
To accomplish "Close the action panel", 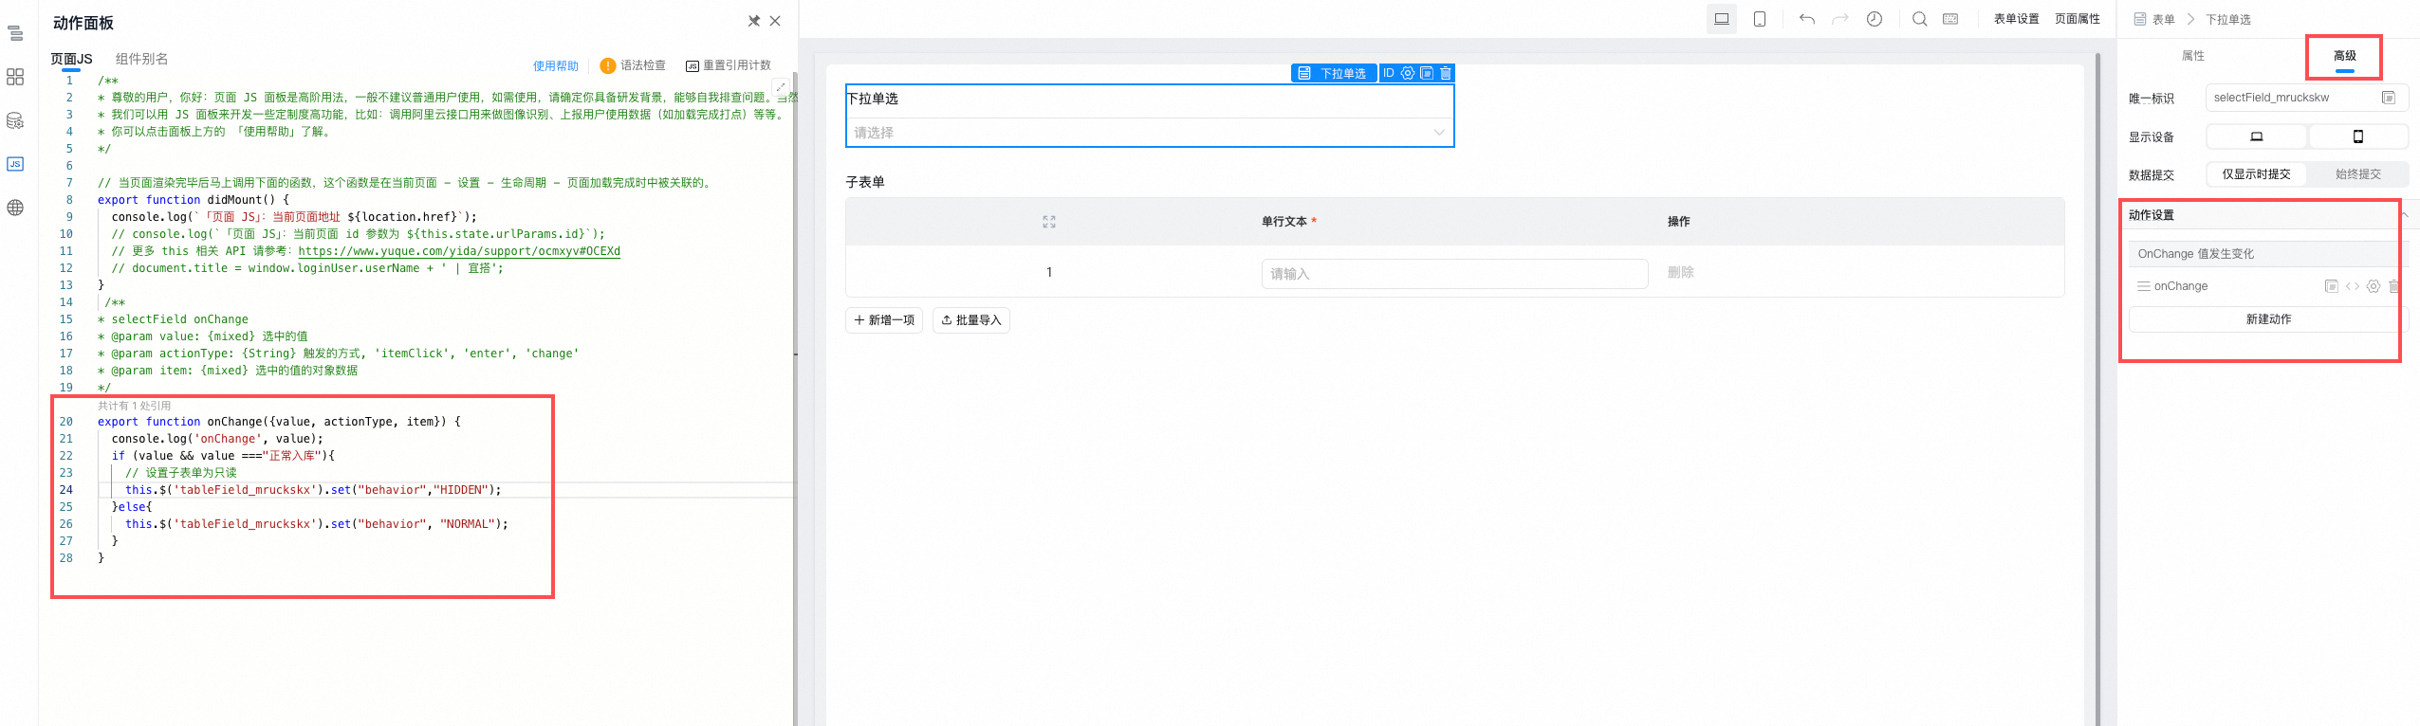I will pyautogui.click(x=775, y=21).
